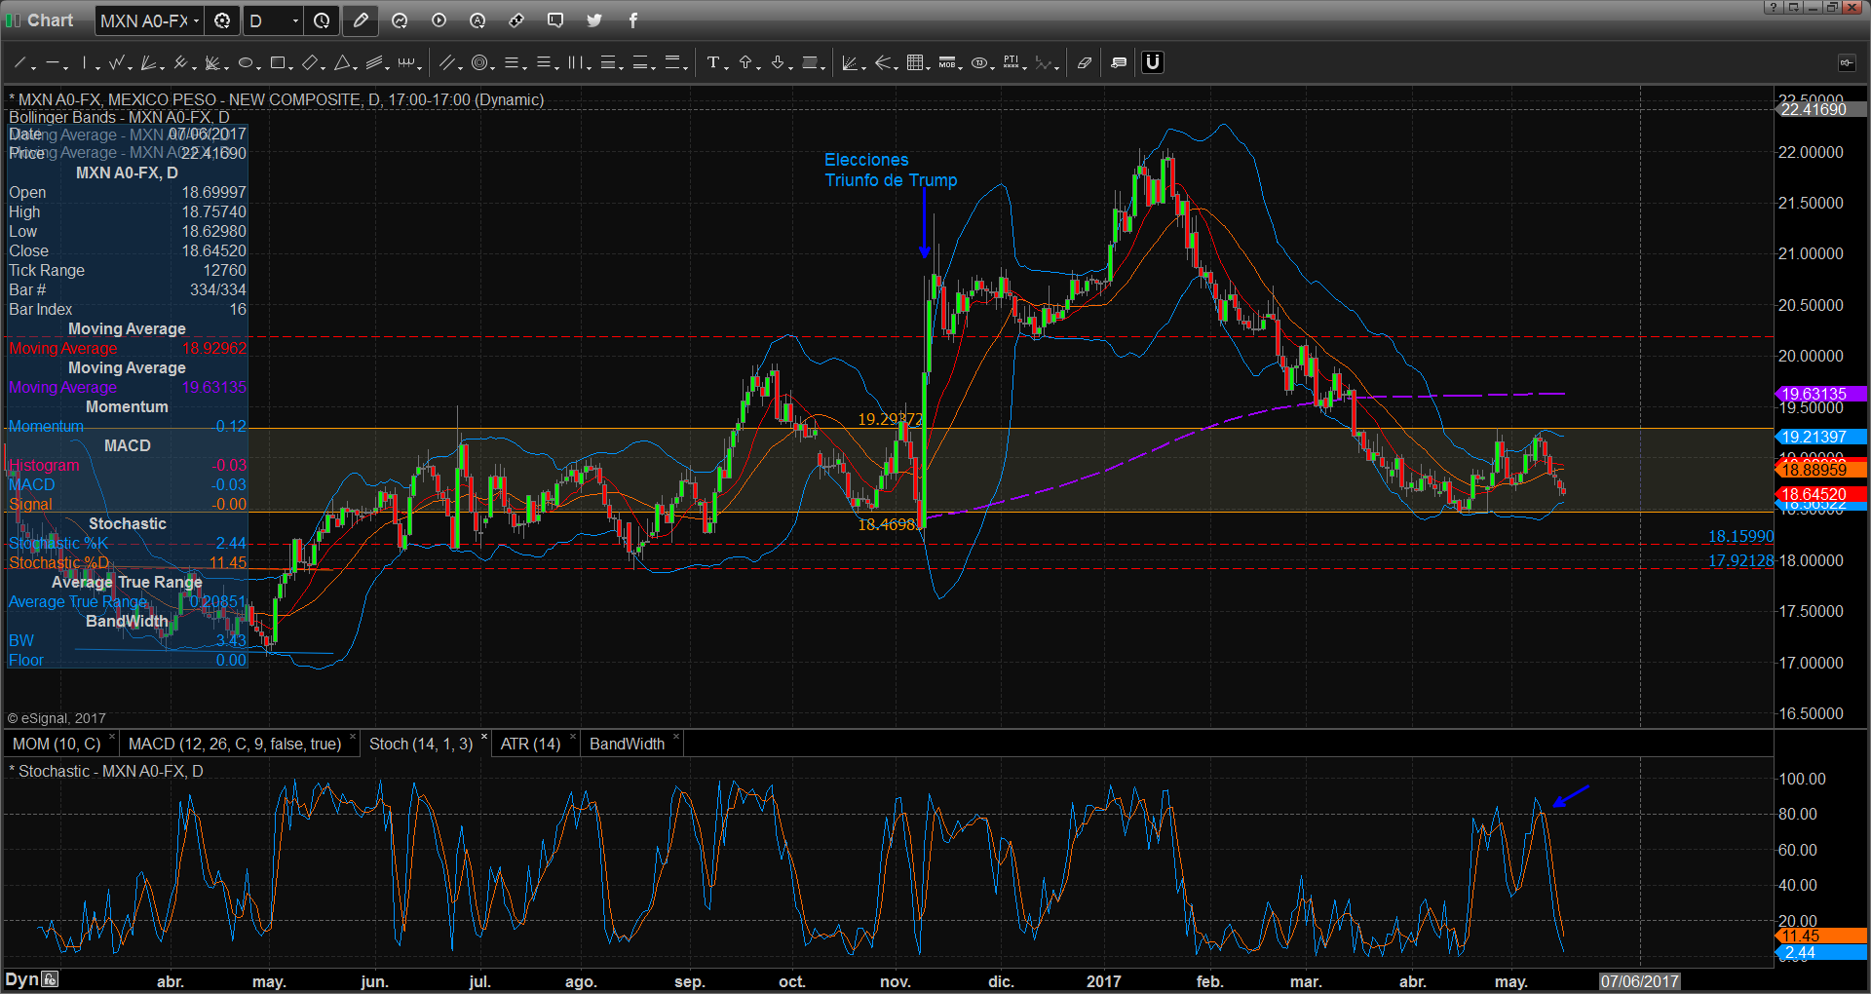Viewport: 1871px width, 994px height.
Task: Select the zigzag polyline tool
Action: pos(117,63)
